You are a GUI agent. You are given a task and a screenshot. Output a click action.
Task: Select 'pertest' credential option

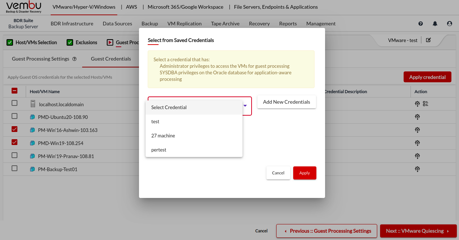point(159,150)
